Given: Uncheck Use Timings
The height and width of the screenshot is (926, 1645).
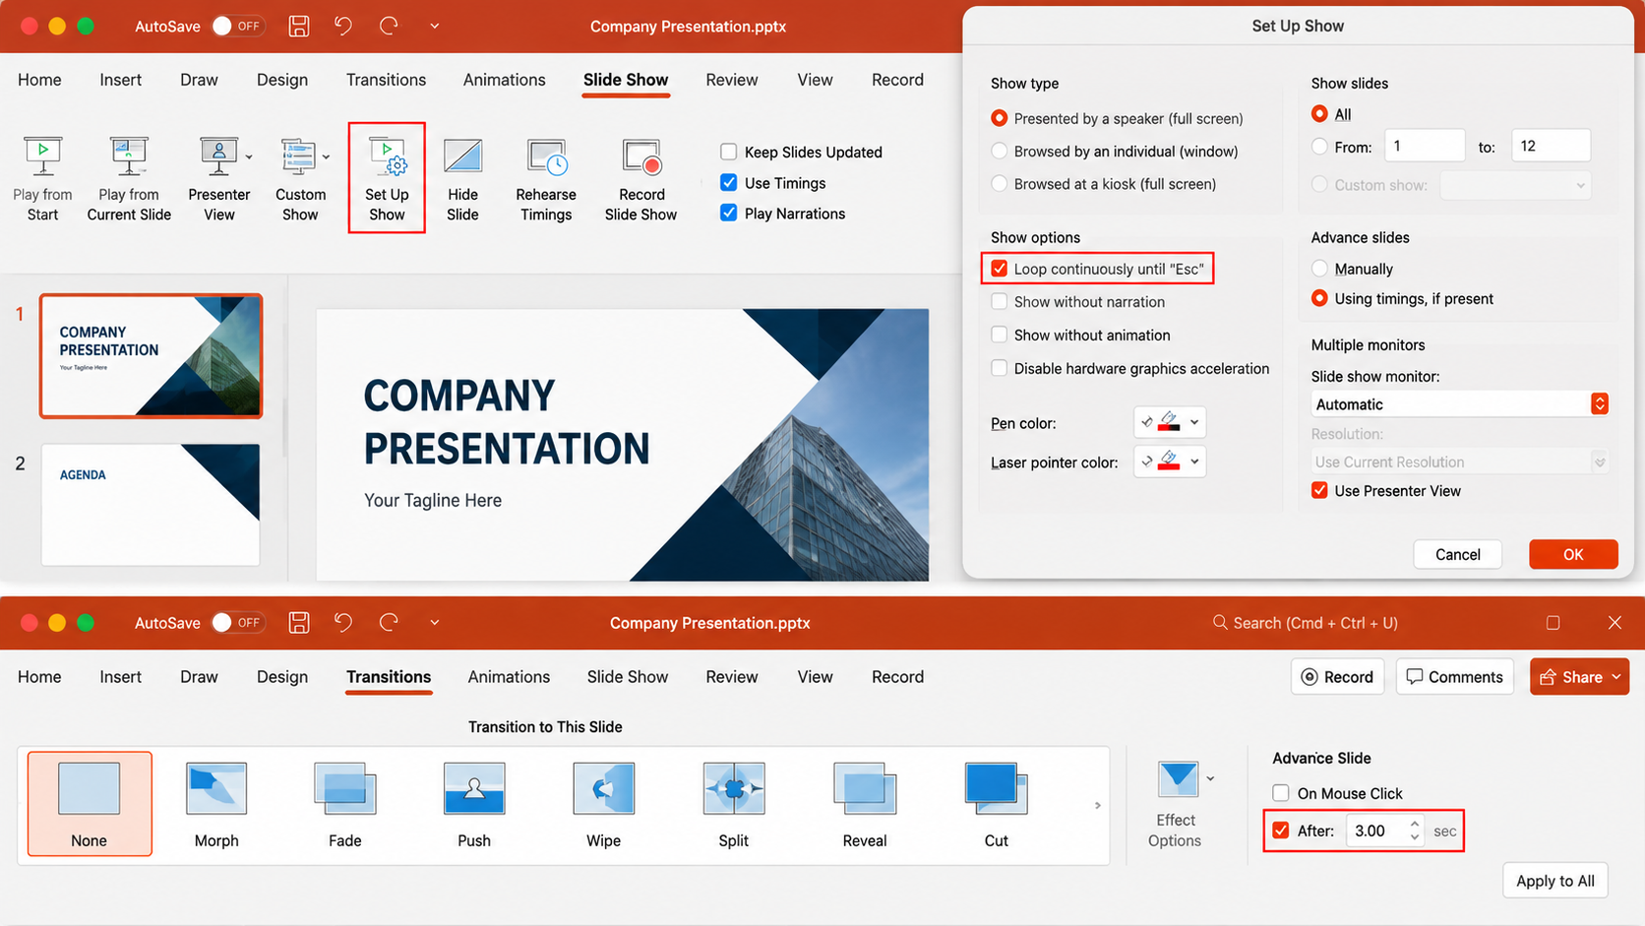Looking at the screenshot, I should tap(729, 182).
